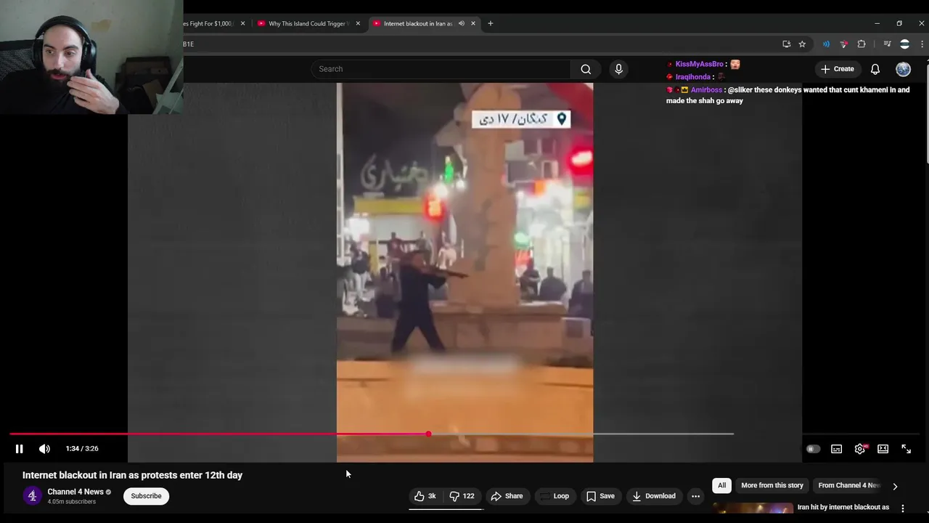Open the Extensions puzzle piece menu
Viewport: 929px width, 523px height.
click(x=862, y=44)
